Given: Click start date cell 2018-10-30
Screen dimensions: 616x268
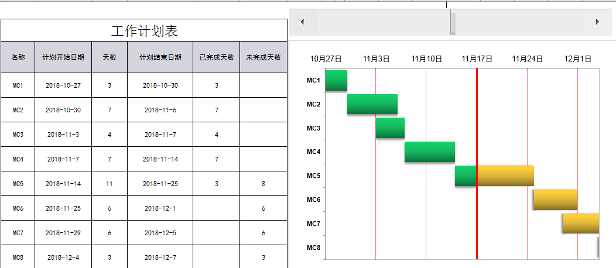Looking at the screenshot, I should coord(63,110).
